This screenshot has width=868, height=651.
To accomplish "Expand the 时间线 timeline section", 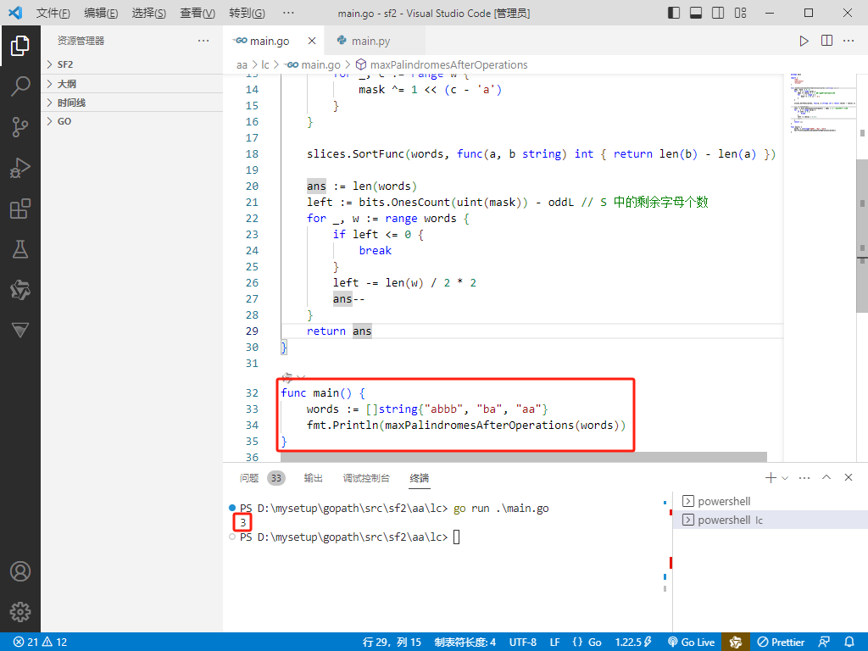I will [x=131, y=103].
